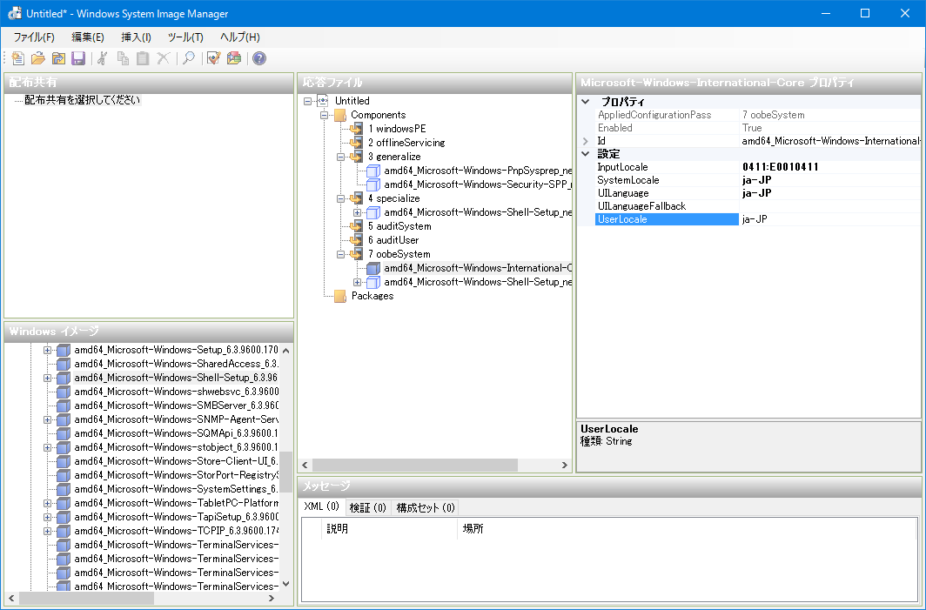Select amd64_Microsoft-Windows-SharedAccess in Windows image
The height and width of the screenshot is (610, 926).
point(176,364)
